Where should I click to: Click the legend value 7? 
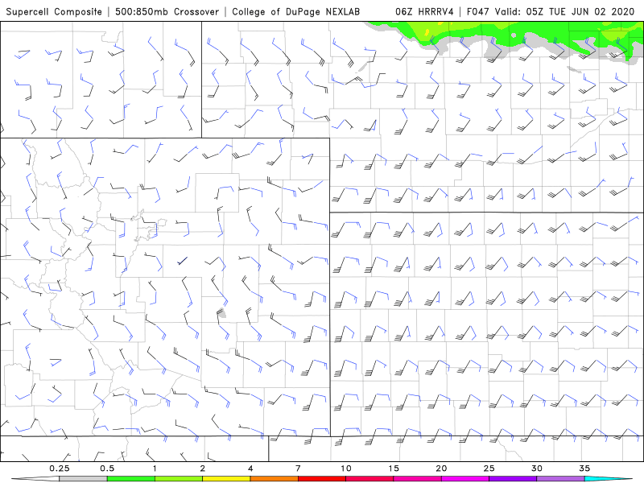click(x=298, y=469)
